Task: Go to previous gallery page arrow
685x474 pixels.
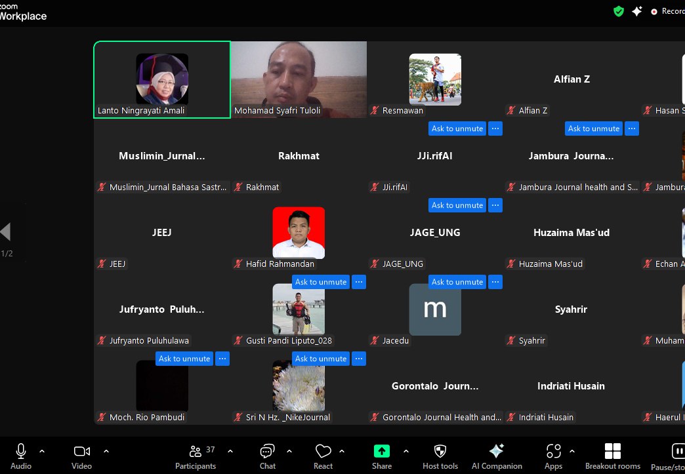Action: [x=5, y=232]
